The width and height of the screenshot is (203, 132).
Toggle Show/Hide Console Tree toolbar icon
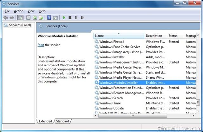click(x=20, y=17)
